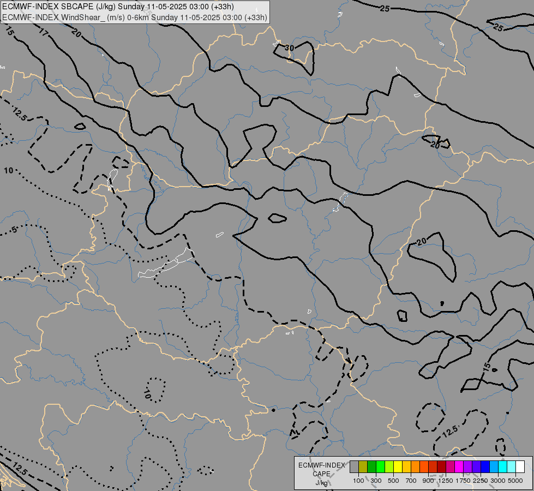This screenshot has width=534, height=491.
Task: Click the legend value '1750'
Action: 463,481
